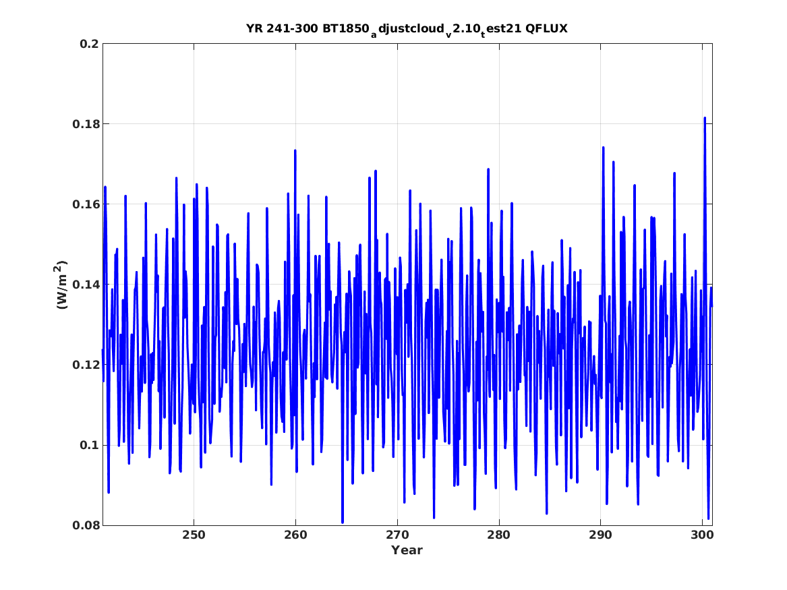Image resolution: width=787 pixels, height=590 pixels.
Task: Click the y-axis tick label '0.12'
Action: click(x=86, y=365)
